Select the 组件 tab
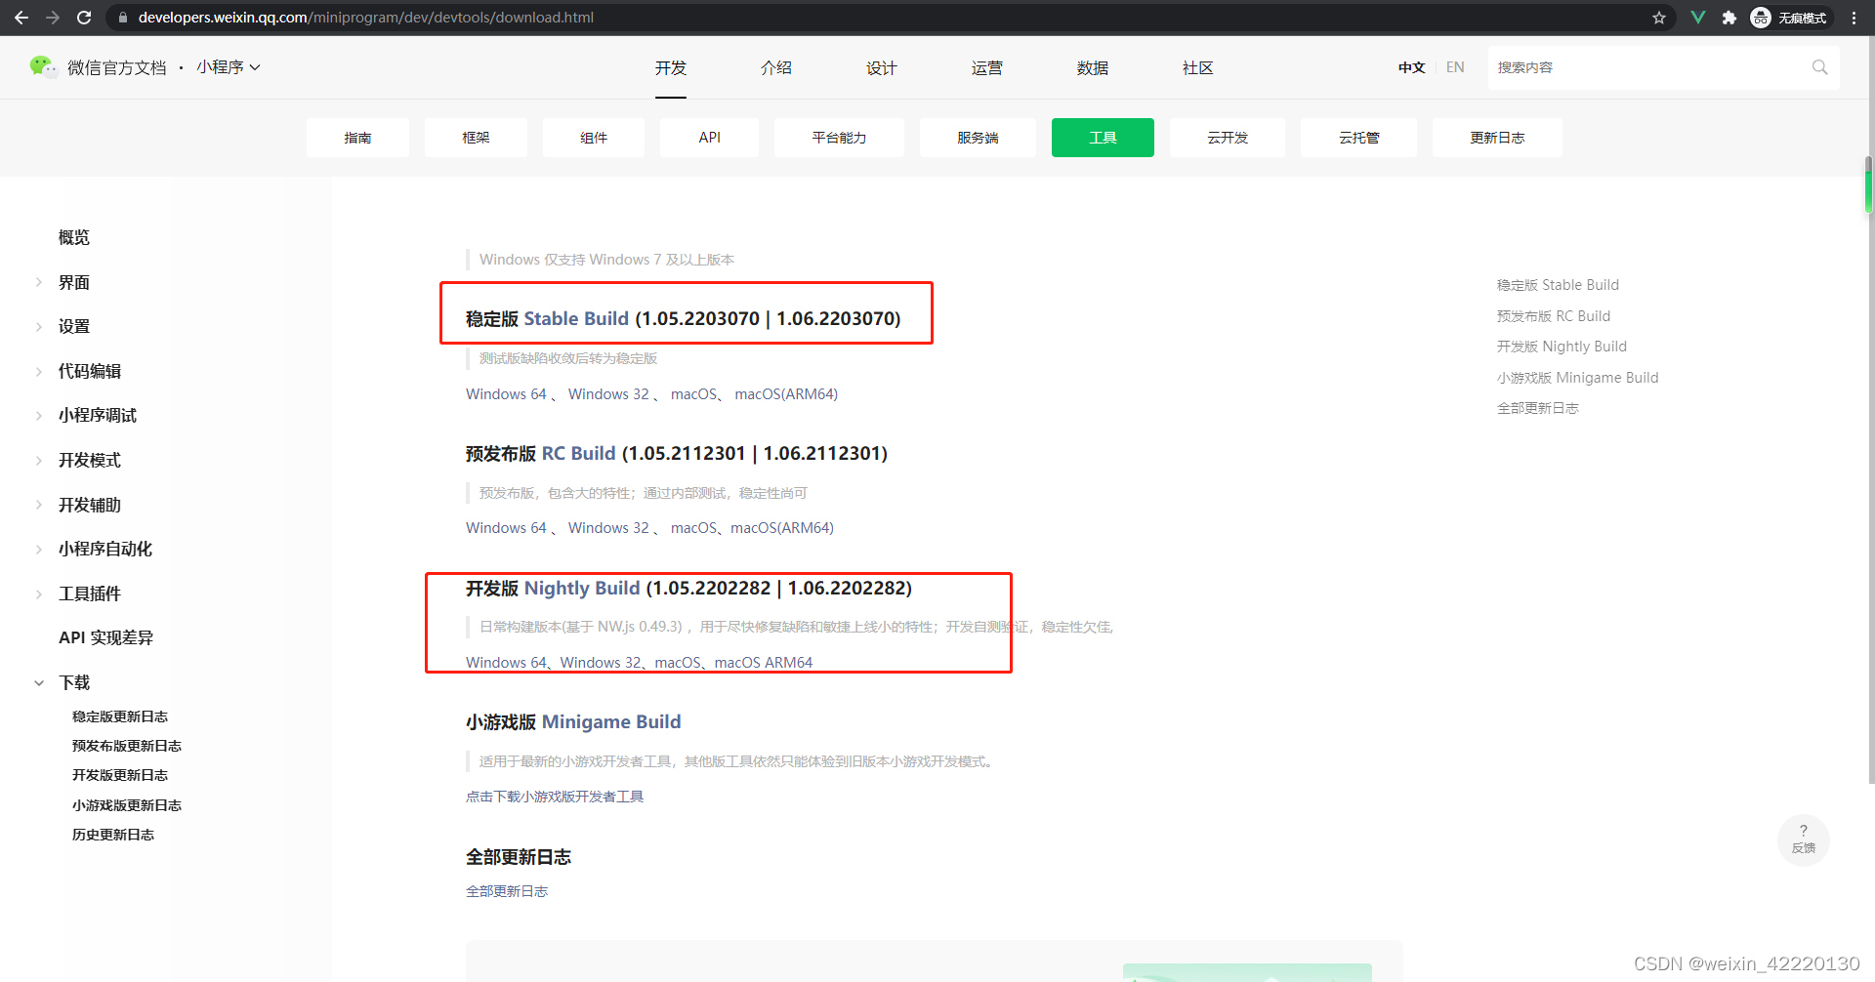The width and height of the screenshot is (1875, 982). click(x=594, y=138)
